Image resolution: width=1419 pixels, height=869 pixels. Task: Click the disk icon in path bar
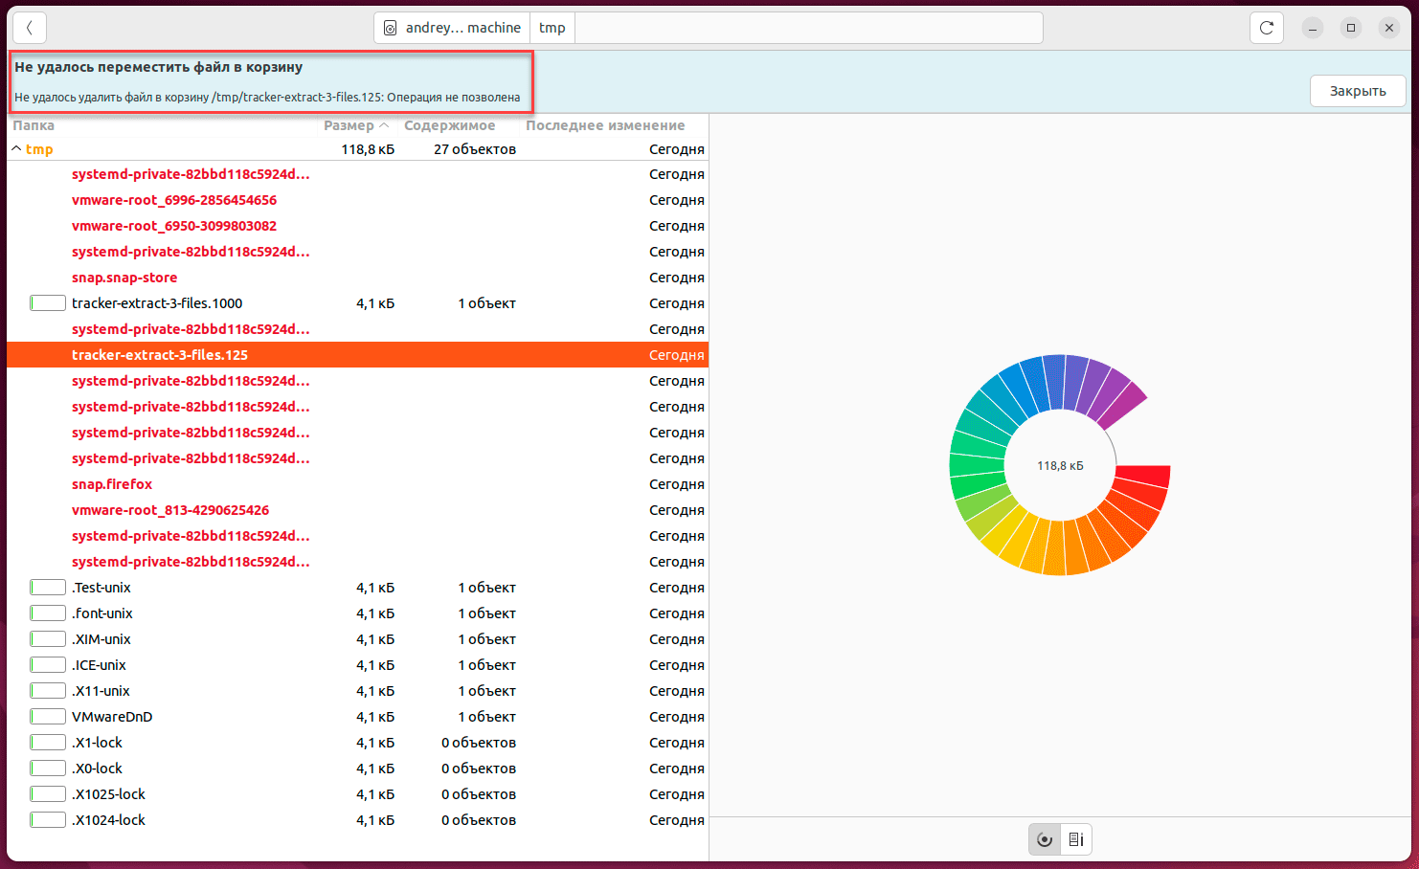[x=391, y=28]
